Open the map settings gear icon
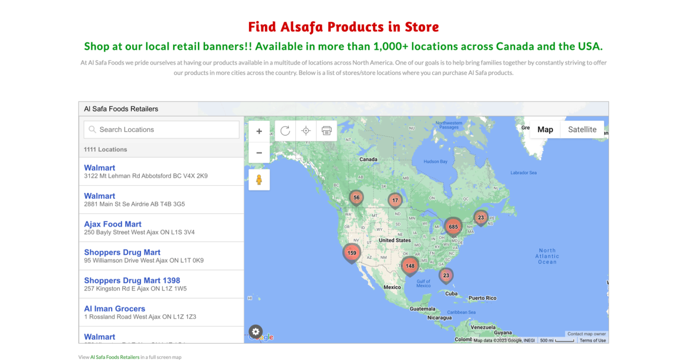This screenshot has width=687, height=360. point(255,332)
